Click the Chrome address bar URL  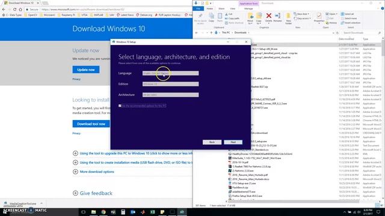83,10
